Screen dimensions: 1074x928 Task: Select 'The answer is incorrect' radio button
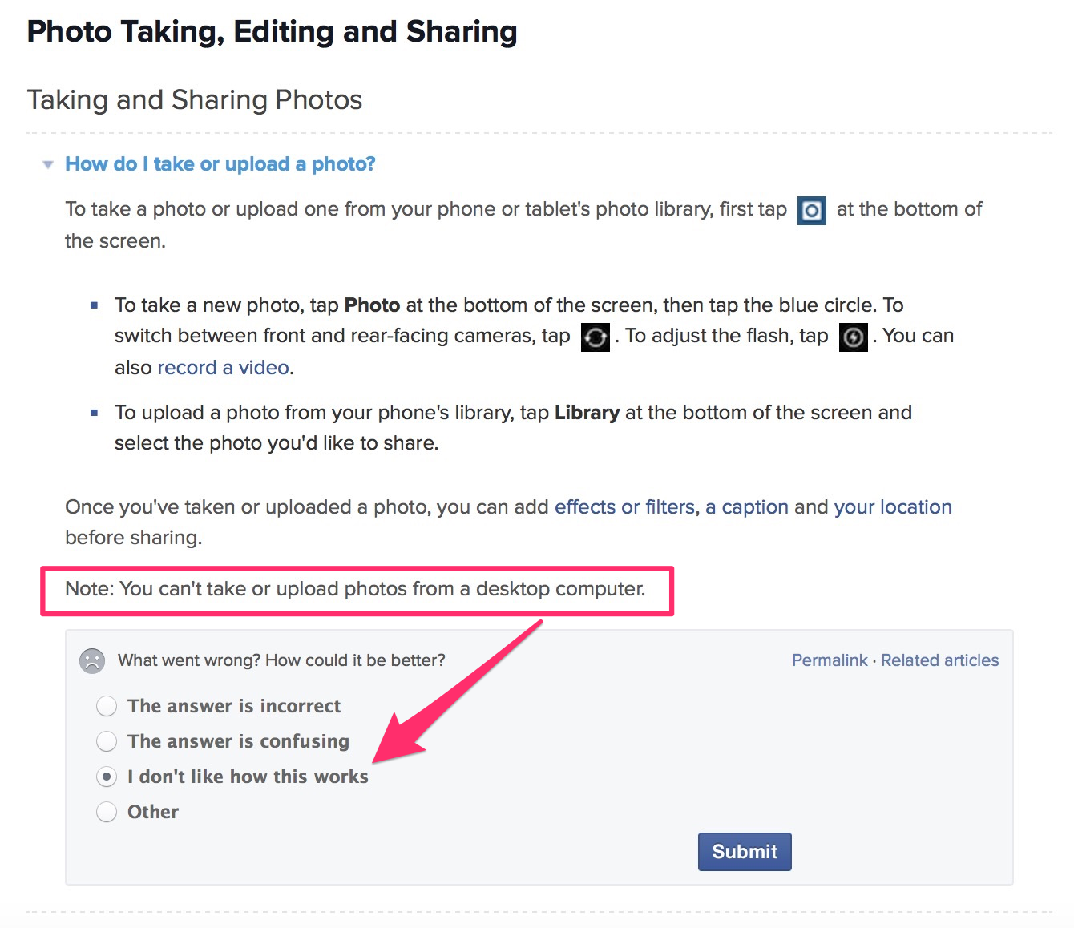pos(107,706)
